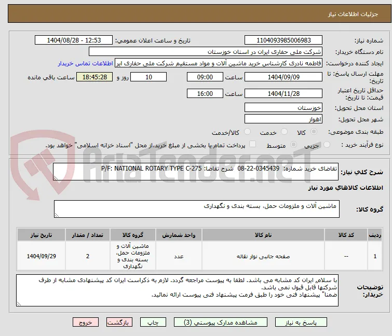Click the چاپ print button
Viewport: 392px width, 336px height.
coord(153,323)
